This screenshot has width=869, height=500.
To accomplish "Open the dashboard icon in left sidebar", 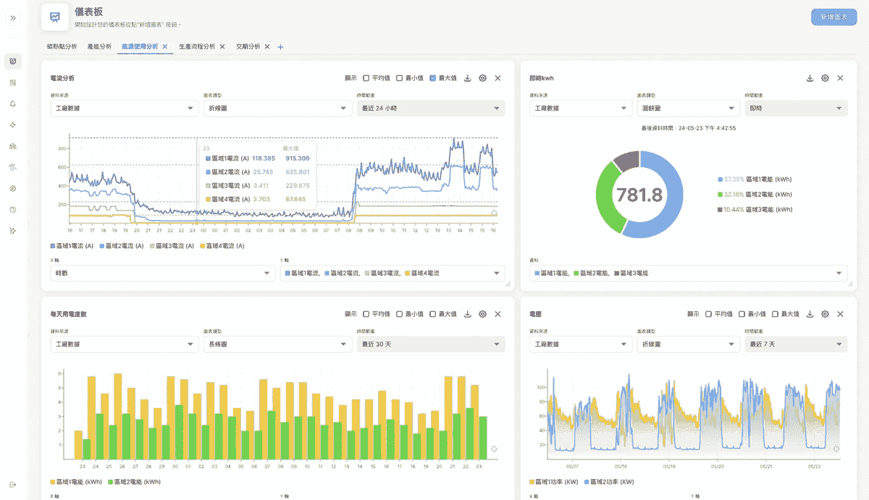I will [13, 61].
